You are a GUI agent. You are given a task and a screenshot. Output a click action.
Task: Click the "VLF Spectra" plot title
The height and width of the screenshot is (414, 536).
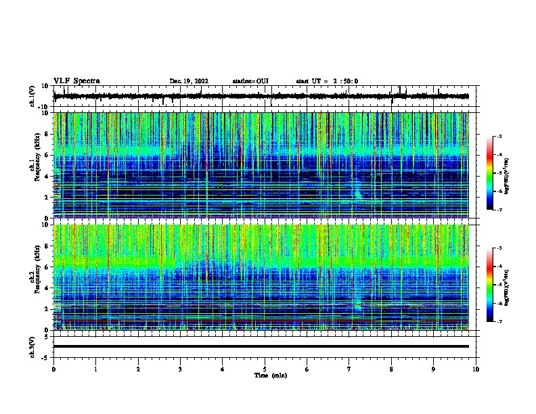pyautogui.click(x=76, y=81)
